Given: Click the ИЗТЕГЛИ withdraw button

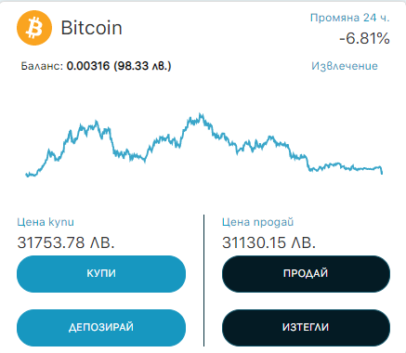Looking at the screenshot, I should 306,328.
